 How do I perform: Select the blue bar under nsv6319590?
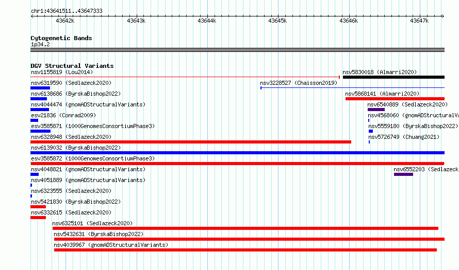tap(40, 88)
